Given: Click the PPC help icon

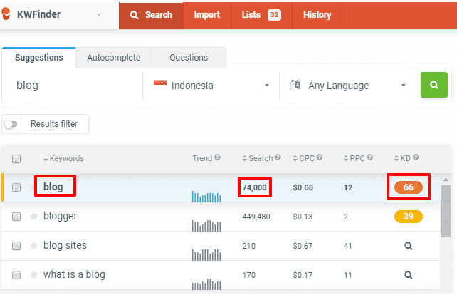Looking at the screenshot, I should [370, 157].
